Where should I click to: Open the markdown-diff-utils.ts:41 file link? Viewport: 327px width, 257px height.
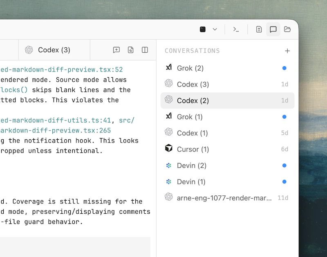pos(56,121)
